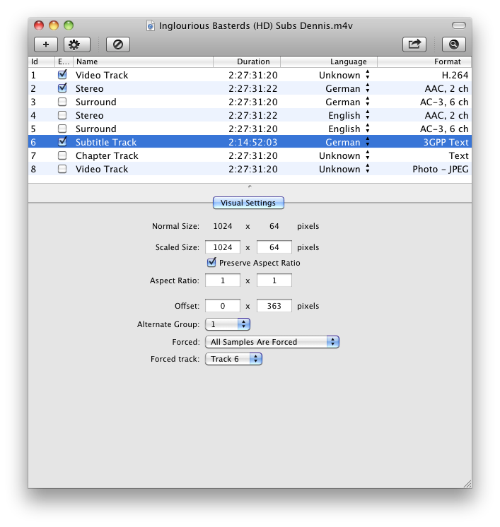
Task: Click the Offset horizontal field
Action: [x=223, y=305]
